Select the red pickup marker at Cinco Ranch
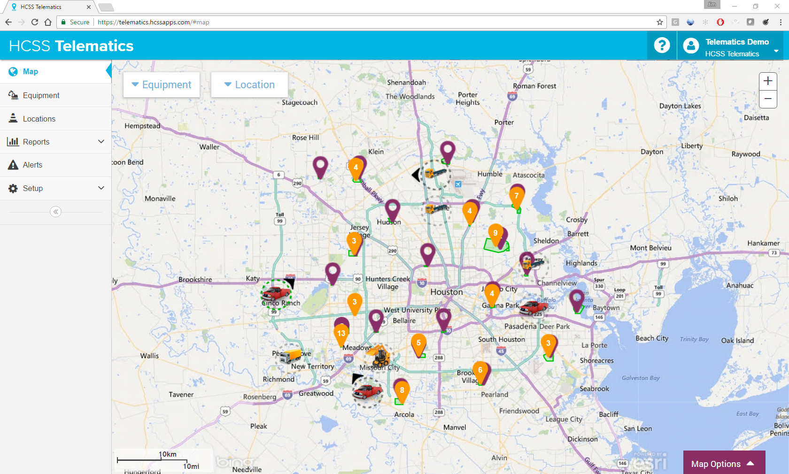Screen dimensions: 789x474 click(277, 294)
